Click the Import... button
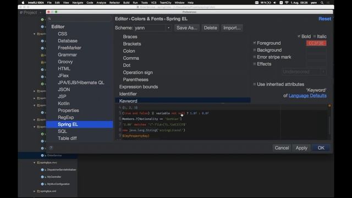Image resolution: width=352 pixels, height=198 pixels. (x=232, y=28)
